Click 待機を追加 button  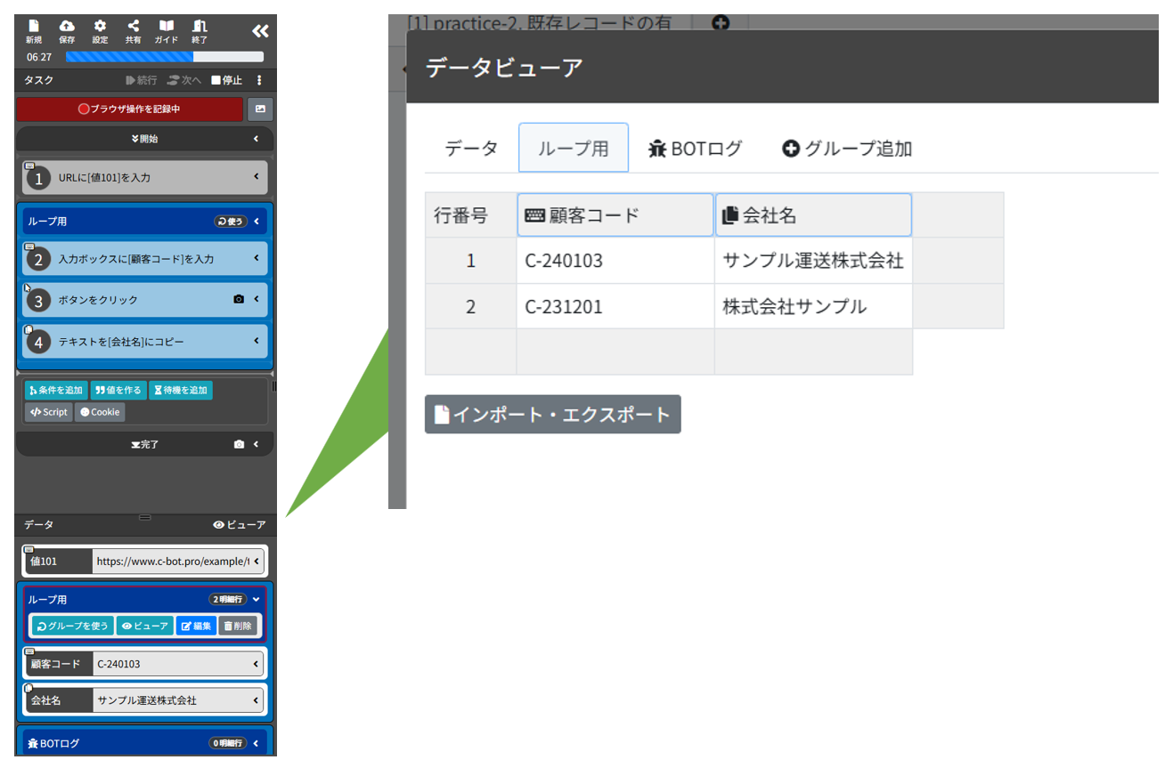tap(181, 390)
